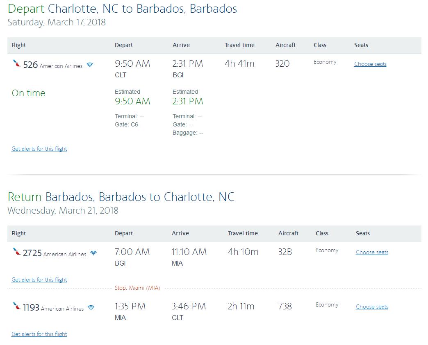Click flight number 526
The width and height of the screenshot is (428, 345).
point(30,65)
